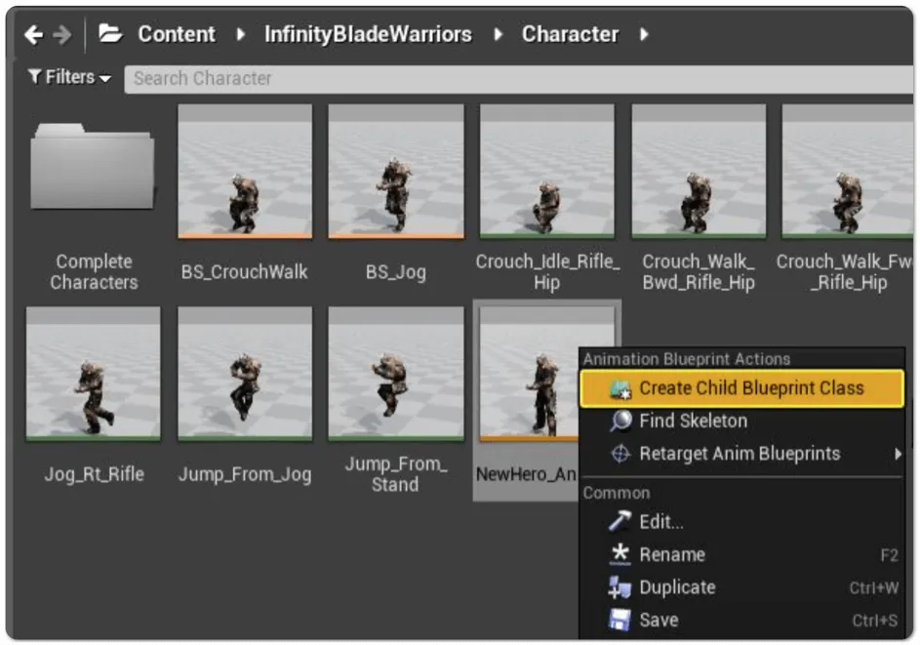Select the BS_CrouchWalk asset thumbnail
Screen dimensions: 920x645
point(245,172)
